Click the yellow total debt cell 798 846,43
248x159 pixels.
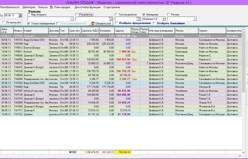[123, 152]
